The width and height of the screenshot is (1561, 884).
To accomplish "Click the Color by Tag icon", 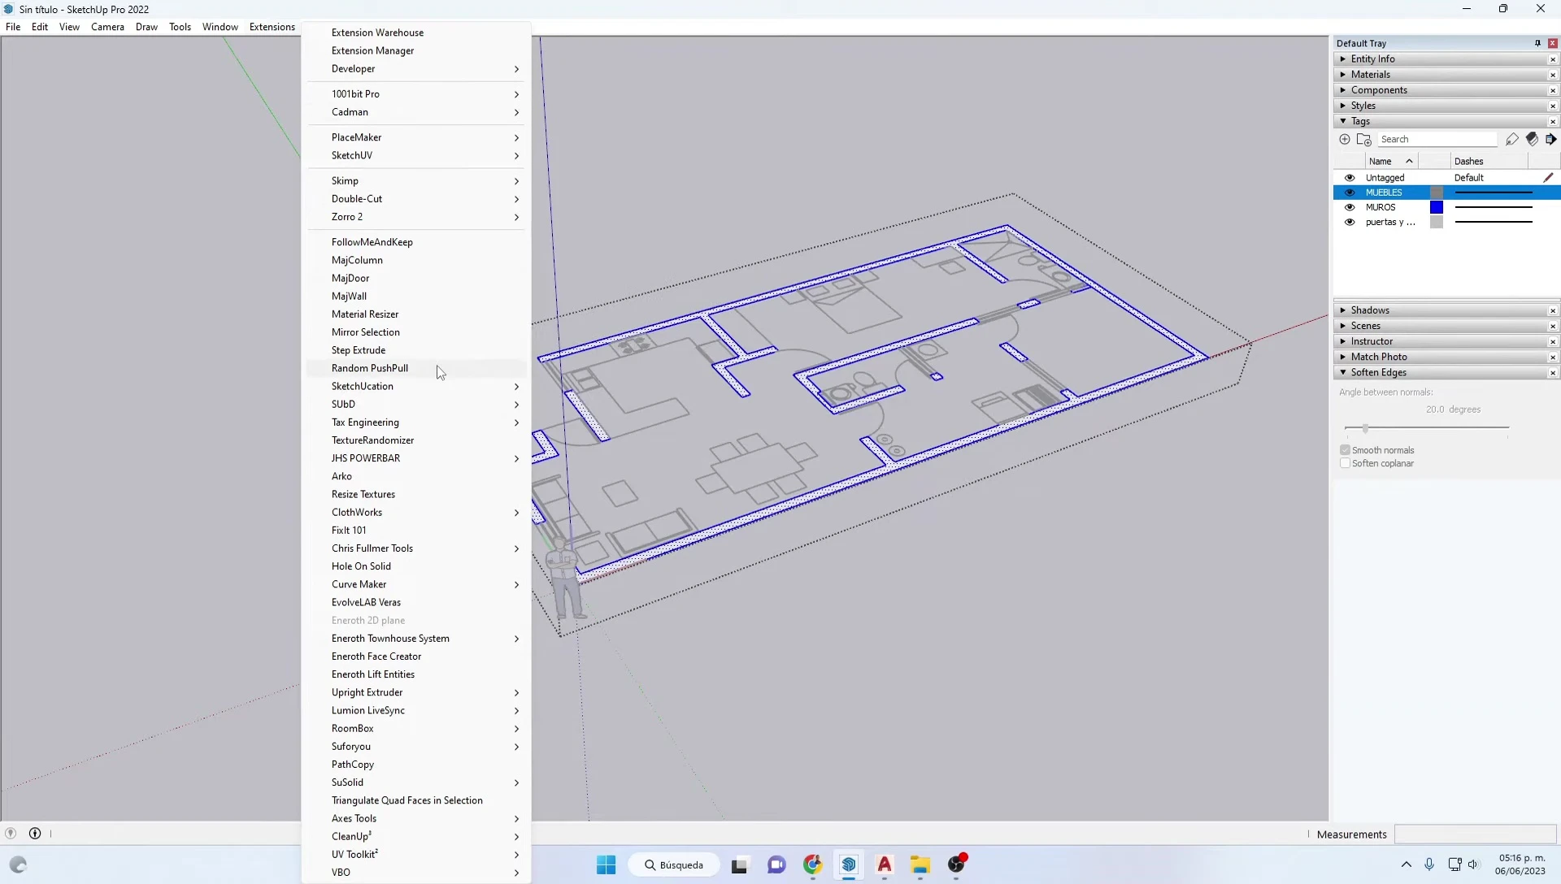I will pyautogui.click(x=1532, y=140).
